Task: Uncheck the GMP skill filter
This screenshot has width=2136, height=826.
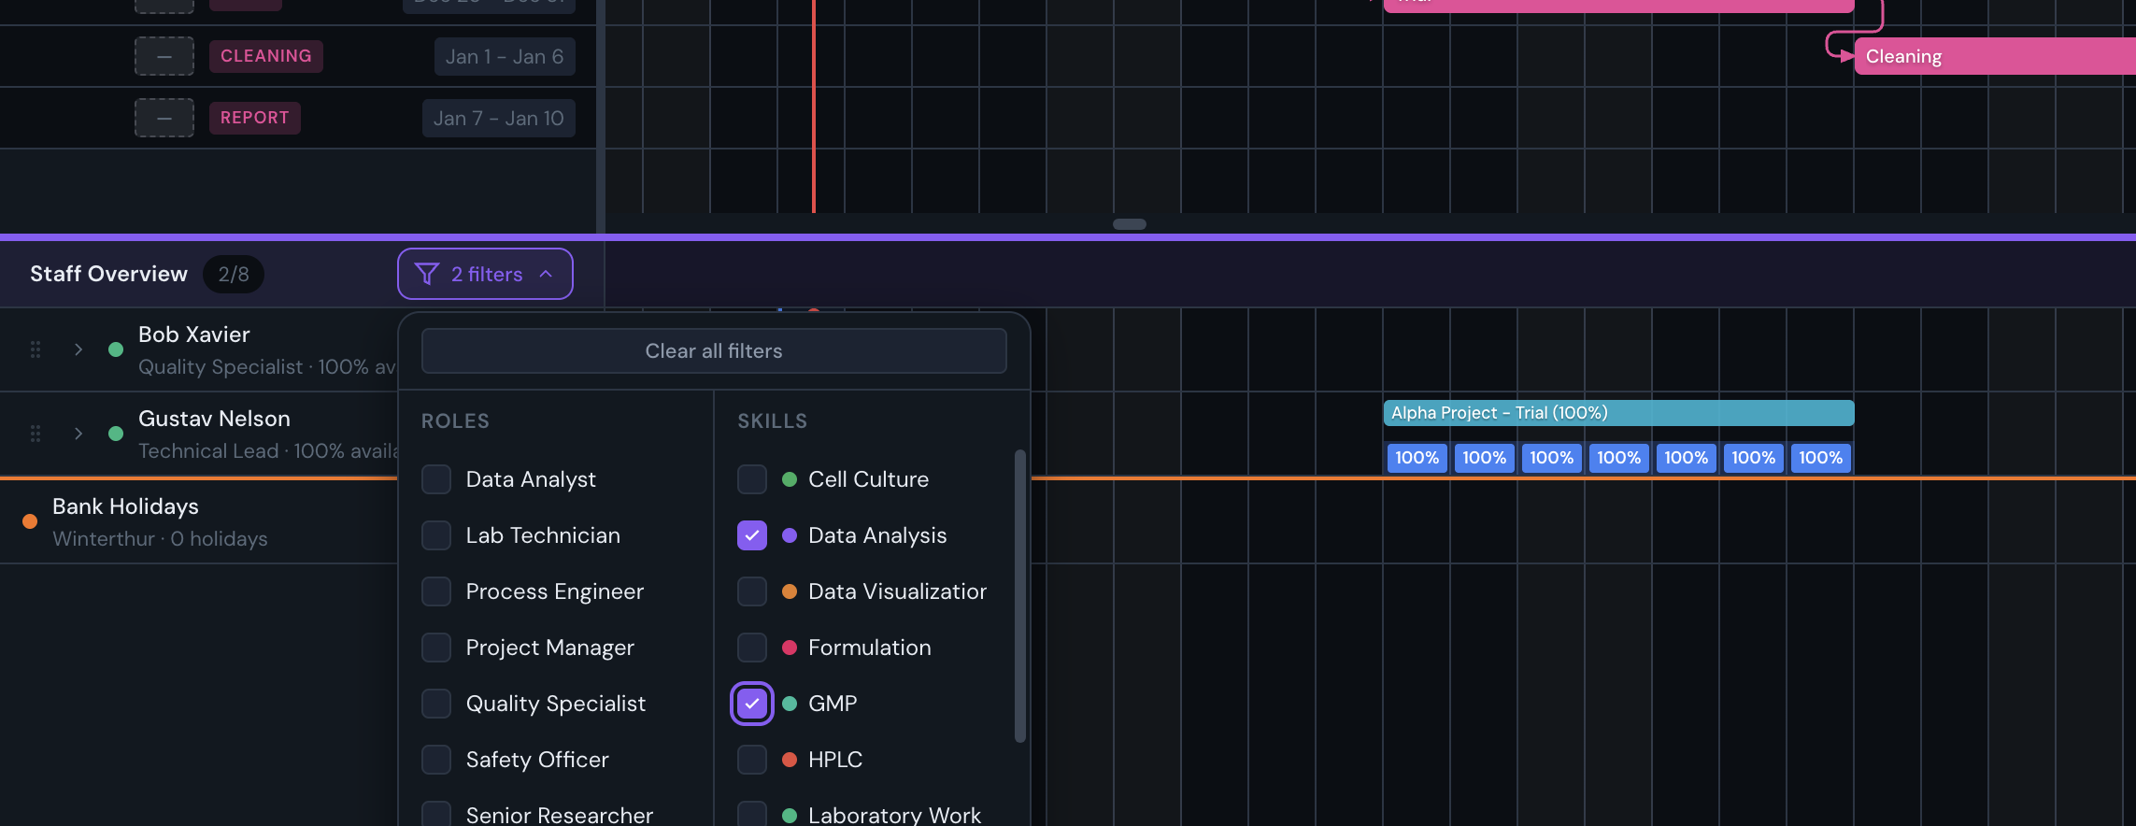Action: pos(752,704)
